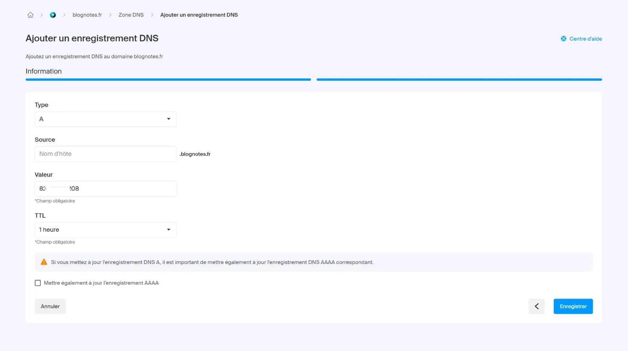Go to the home page icon in breadcrumb
The height and width of the screenshot is (351, 628).
(30, 15)
